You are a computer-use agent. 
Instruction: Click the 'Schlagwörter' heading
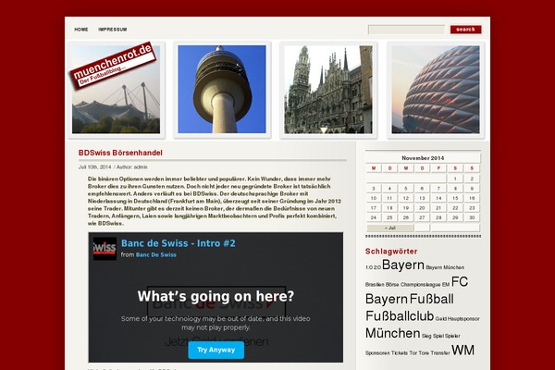(x=391, y=252)
